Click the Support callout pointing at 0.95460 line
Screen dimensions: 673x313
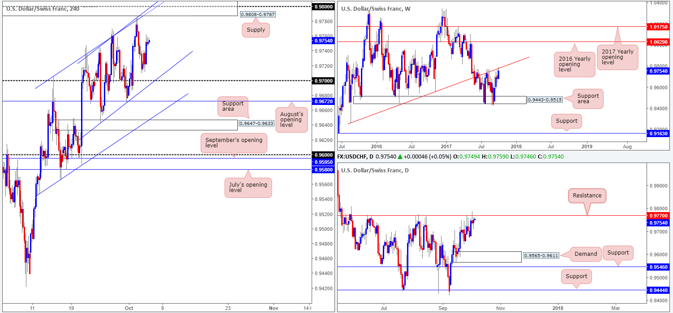[x=618, y=252]
